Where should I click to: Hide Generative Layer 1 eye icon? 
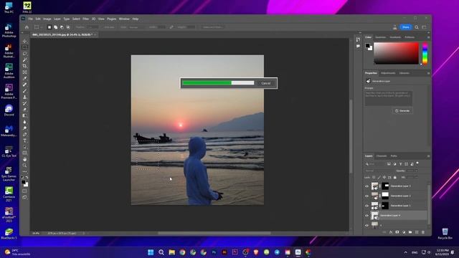click(366, 206)
